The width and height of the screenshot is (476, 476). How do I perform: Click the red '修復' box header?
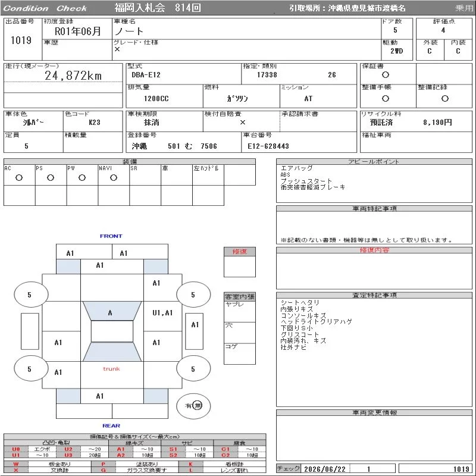coord(240,251)
